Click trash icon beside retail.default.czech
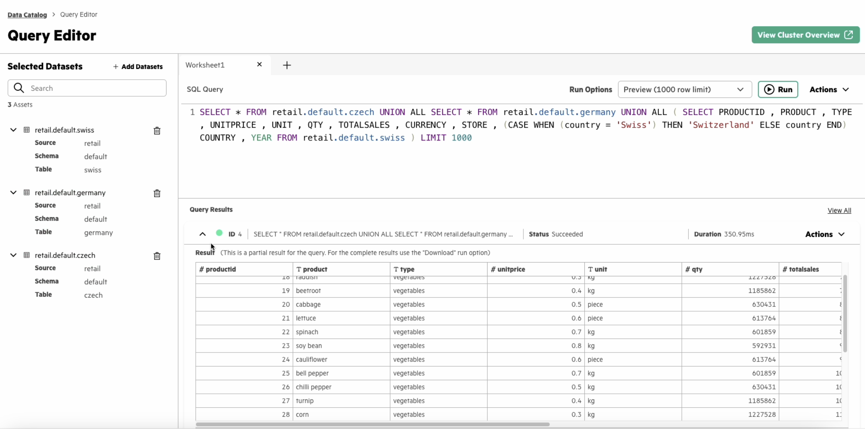This screenshot has width=865, height=429. pos(157,256)
